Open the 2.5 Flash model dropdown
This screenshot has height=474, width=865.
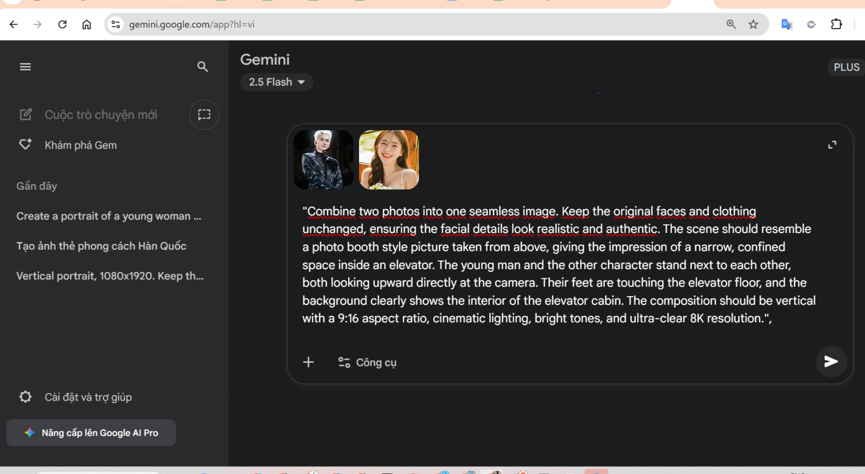pos(276,82)
